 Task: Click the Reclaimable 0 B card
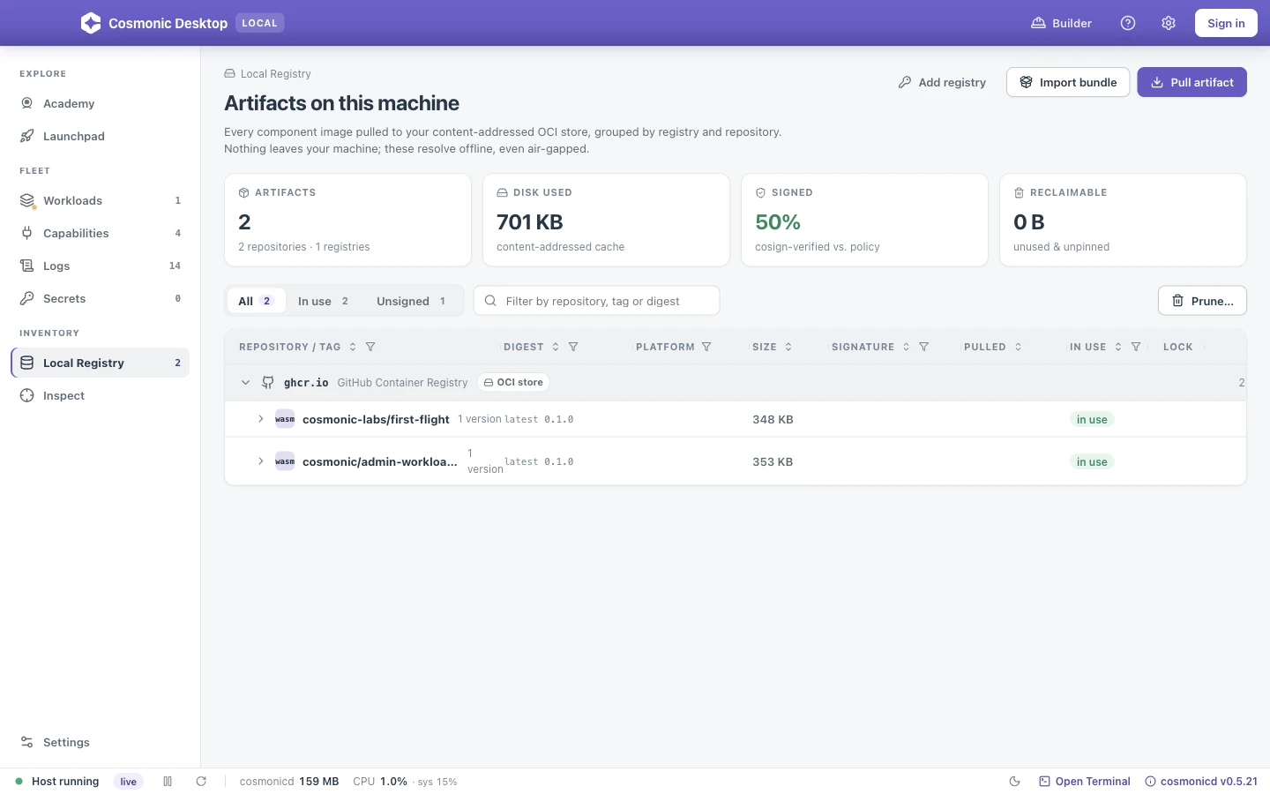coord(1123,220)
